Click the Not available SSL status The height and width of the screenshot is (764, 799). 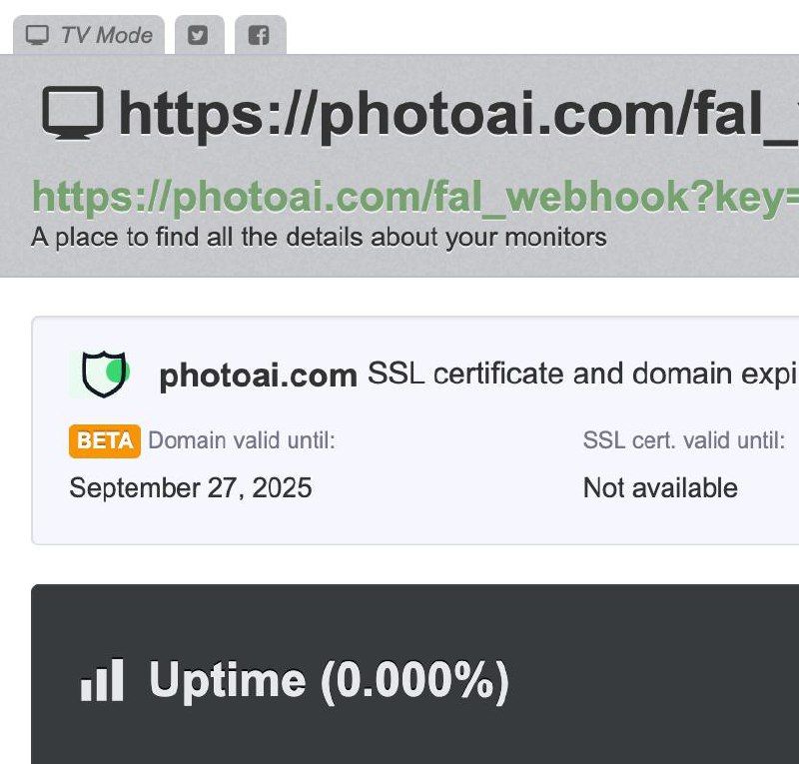pos(660,487)
